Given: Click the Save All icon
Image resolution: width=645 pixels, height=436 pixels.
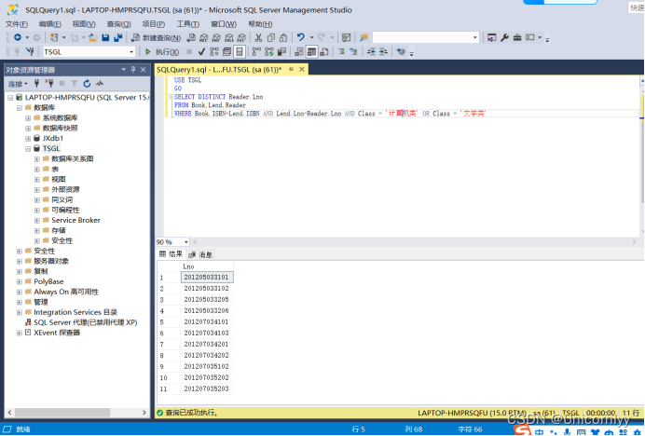Looking at the screenshot, I should (118, 38).
